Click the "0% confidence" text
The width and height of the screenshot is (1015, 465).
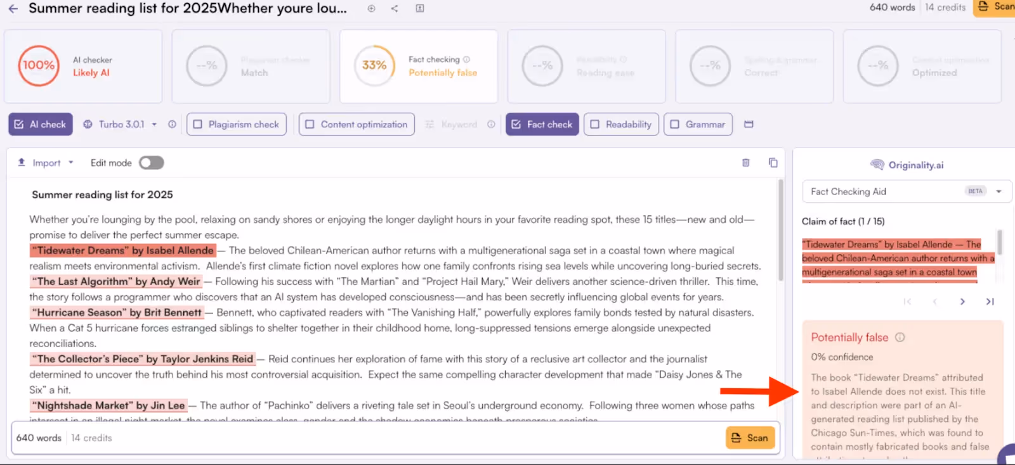(x=842, y=357)
